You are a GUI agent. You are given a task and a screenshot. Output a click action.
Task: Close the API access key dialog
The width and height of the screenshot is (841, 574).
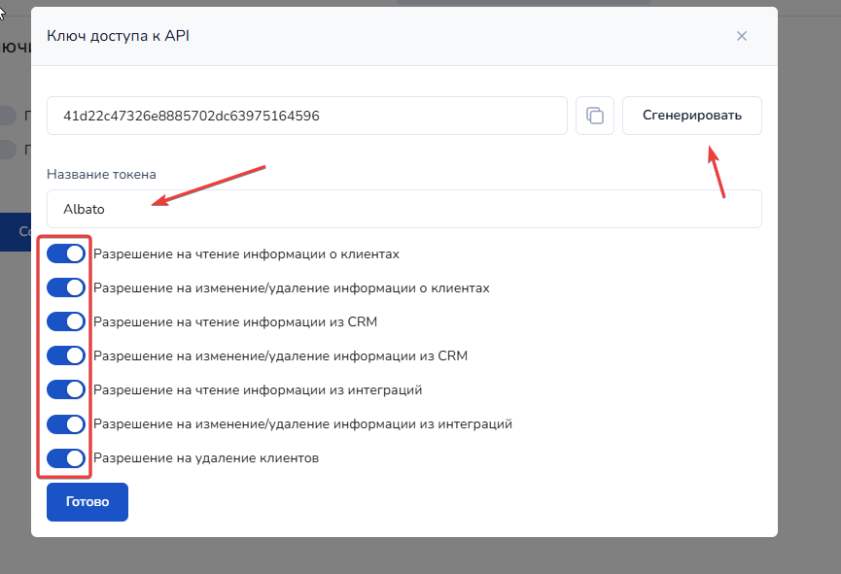pos(741,36)
